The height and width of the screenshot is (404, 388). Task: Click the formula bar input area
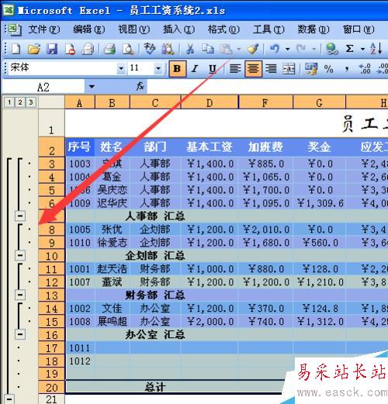tap(268, 87)
